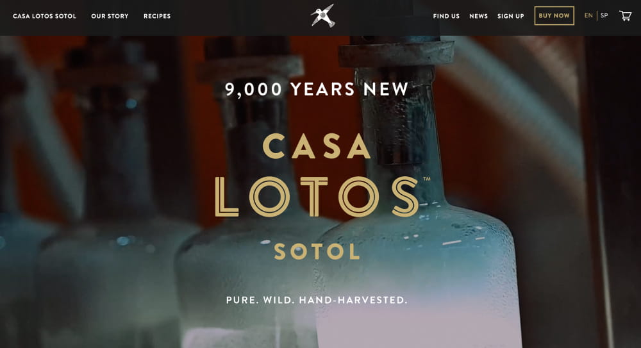Click the '9,000 Years New' headline

pos(317,89)
